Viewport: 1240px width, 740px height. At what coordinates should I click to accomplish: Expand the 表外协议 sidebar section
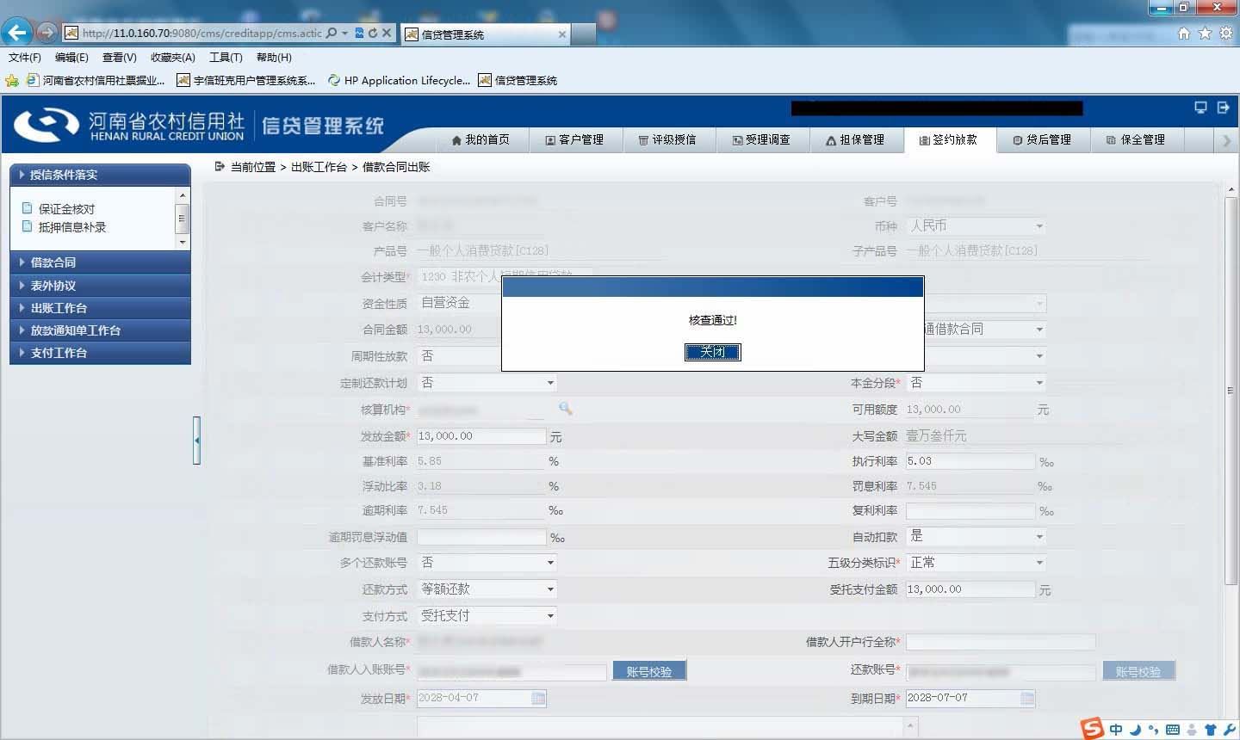coord(100,286)
